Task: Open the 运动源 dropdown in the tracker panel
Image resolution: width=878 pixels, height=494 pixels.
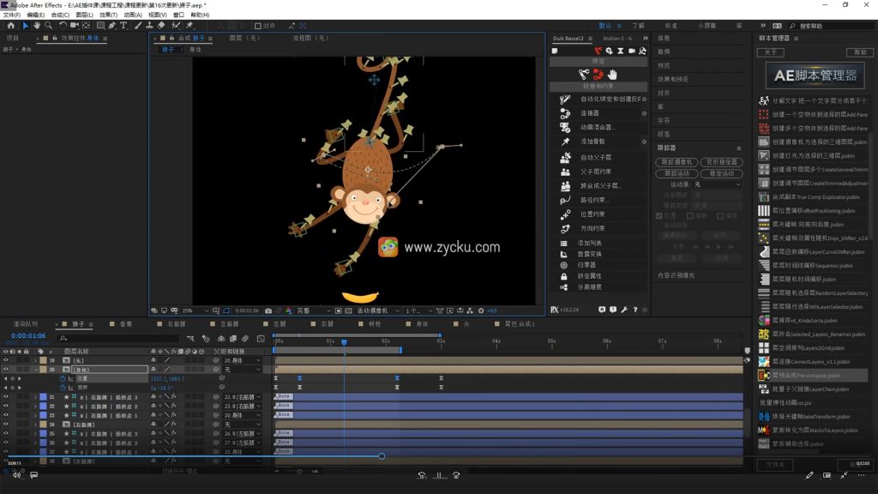Action: click(716, 184)
